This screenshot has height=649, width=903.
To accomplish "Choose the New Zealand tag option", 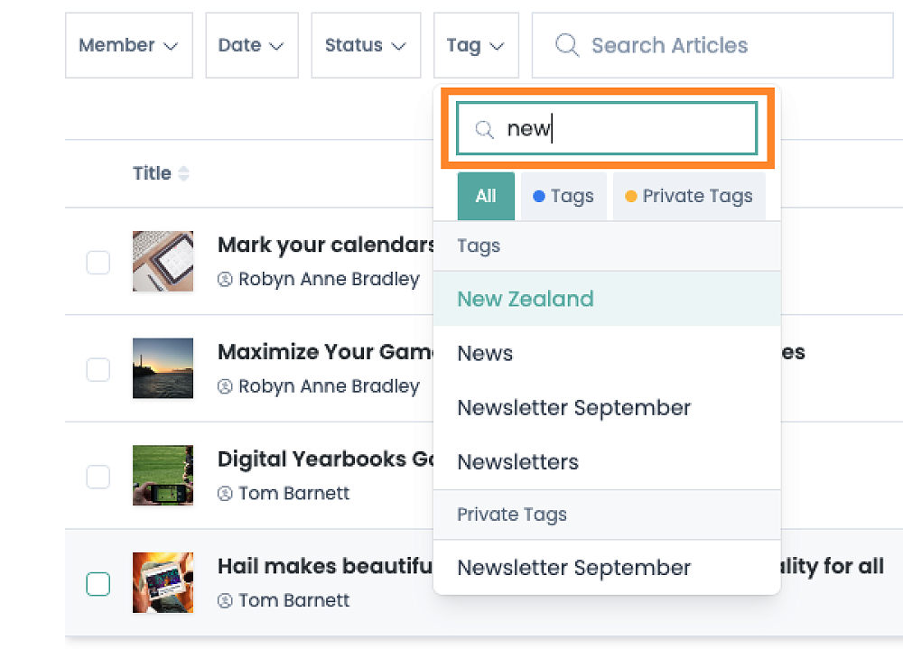I will [x=526, y=299].
